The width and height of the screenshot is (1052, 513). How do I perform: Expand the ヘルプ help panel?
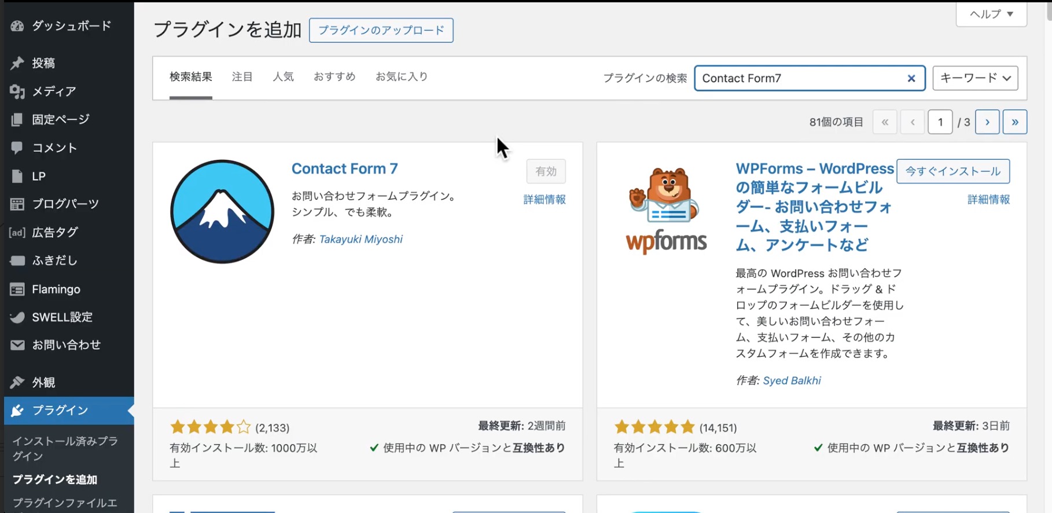click(x=991, y=14)
